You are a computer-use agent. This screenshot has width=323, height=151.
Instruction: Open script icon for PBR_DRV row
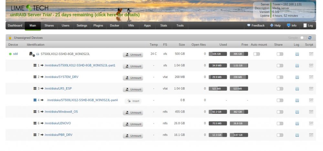311,135
